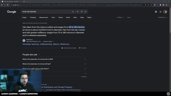Open the SafeSearch dropdown
This screenshot has height=96, width=171.
pos(163,17)
